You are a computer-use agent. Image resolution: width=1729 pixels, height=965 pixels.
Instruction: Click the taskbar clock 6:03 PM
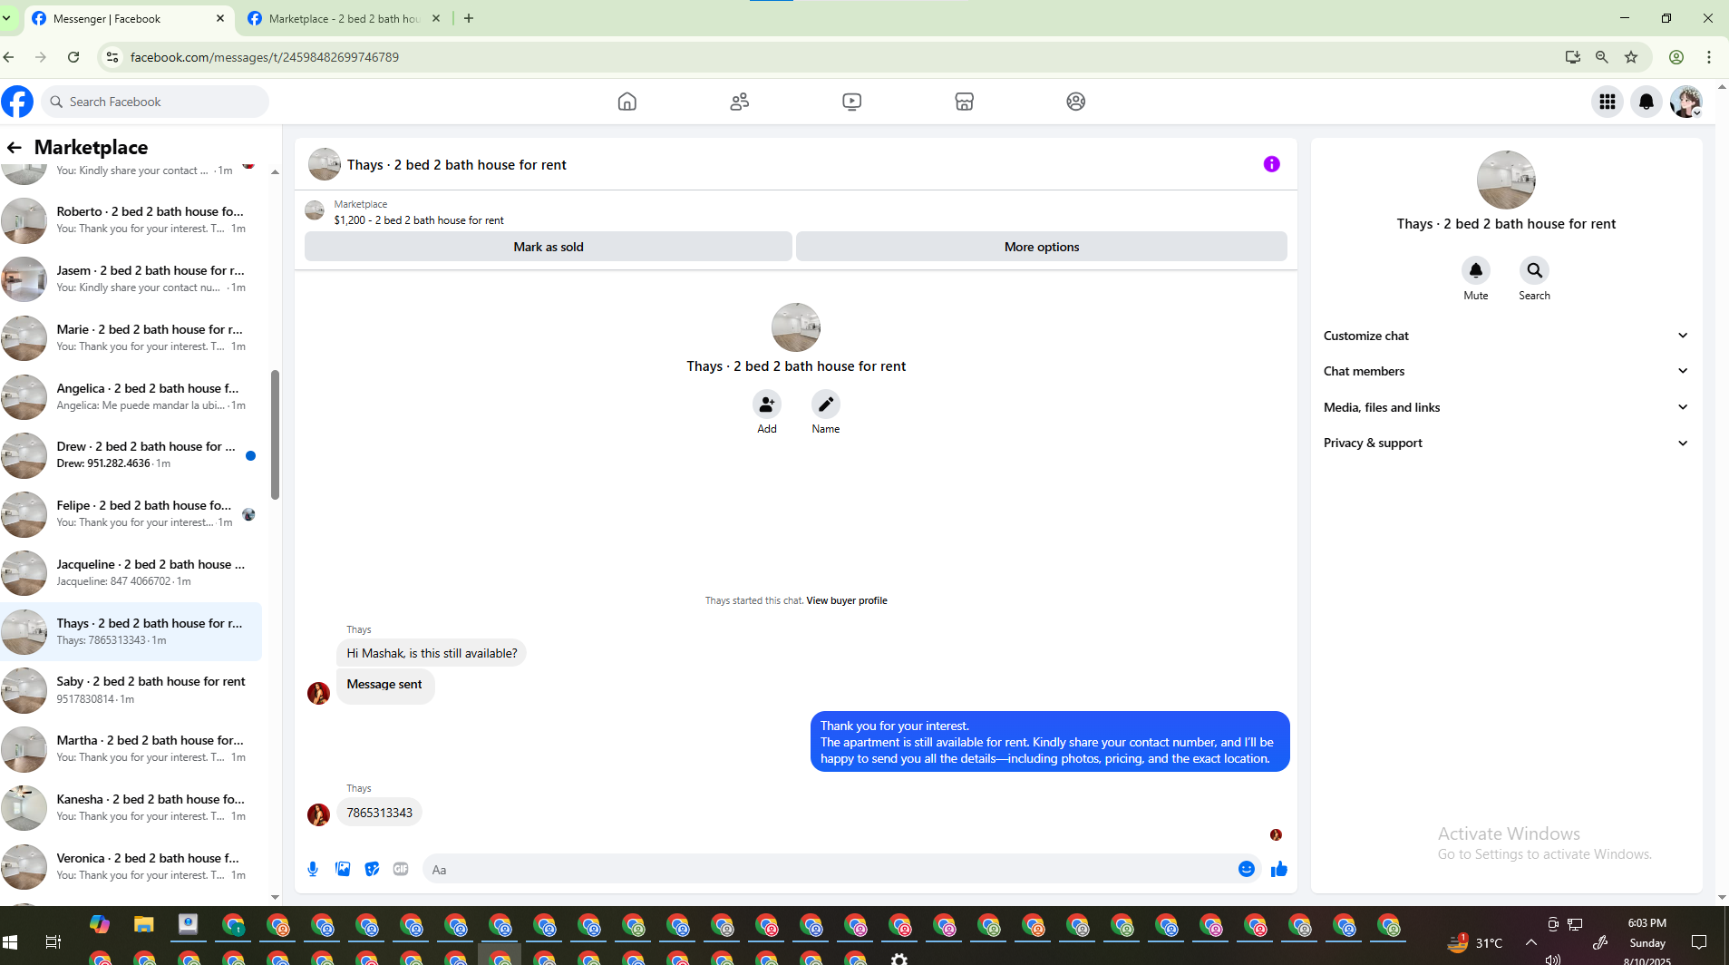(x=1646, y=923)
